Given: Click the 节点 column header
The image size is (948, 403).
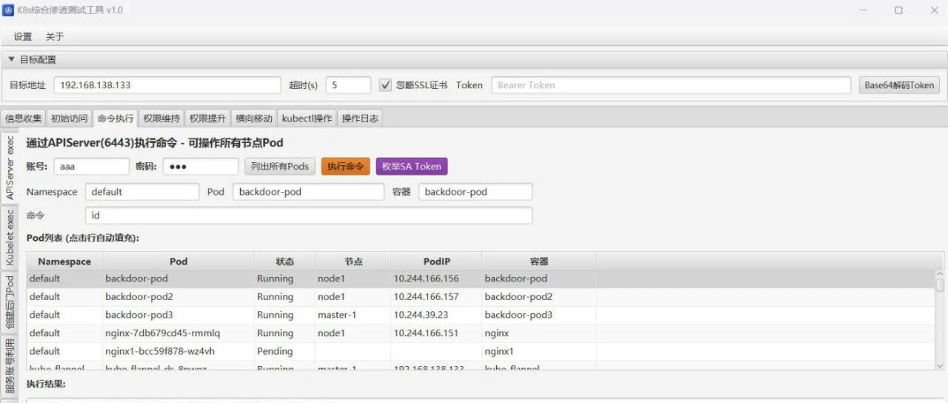Looking at the screenshot, I should 353,262.
